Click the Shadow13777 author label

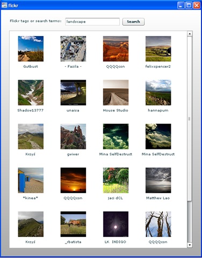[31, 110]
